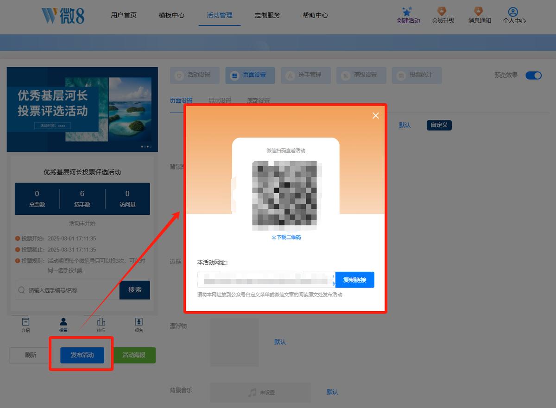Open 活动管理 in navigation
Viewport: 556px width, 408px height.
[x=220, y=15]
